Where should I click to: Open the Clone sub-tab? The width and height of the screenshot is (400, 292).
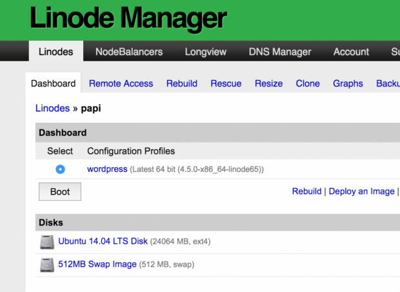[308, 83]
